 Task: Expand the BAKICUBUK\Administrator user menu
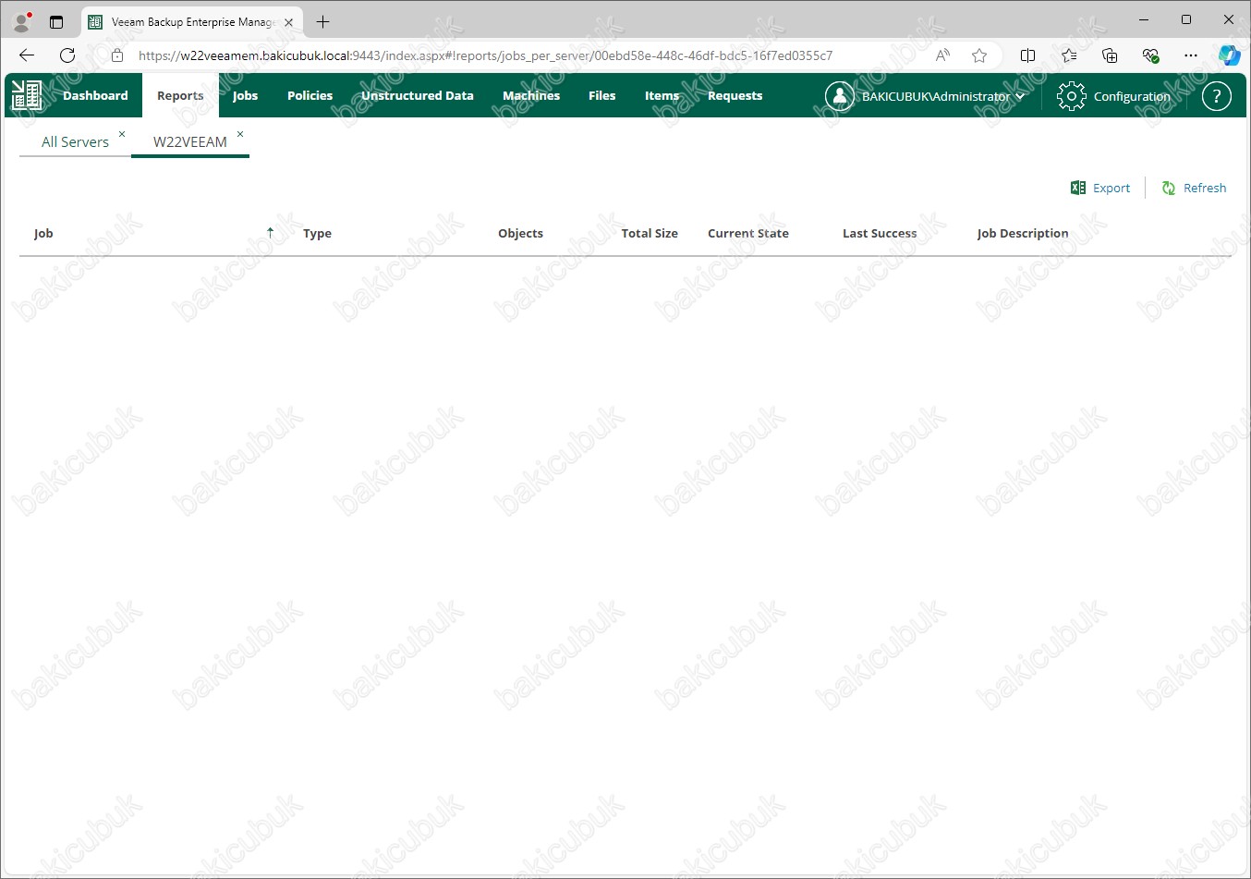pos(943,96)
